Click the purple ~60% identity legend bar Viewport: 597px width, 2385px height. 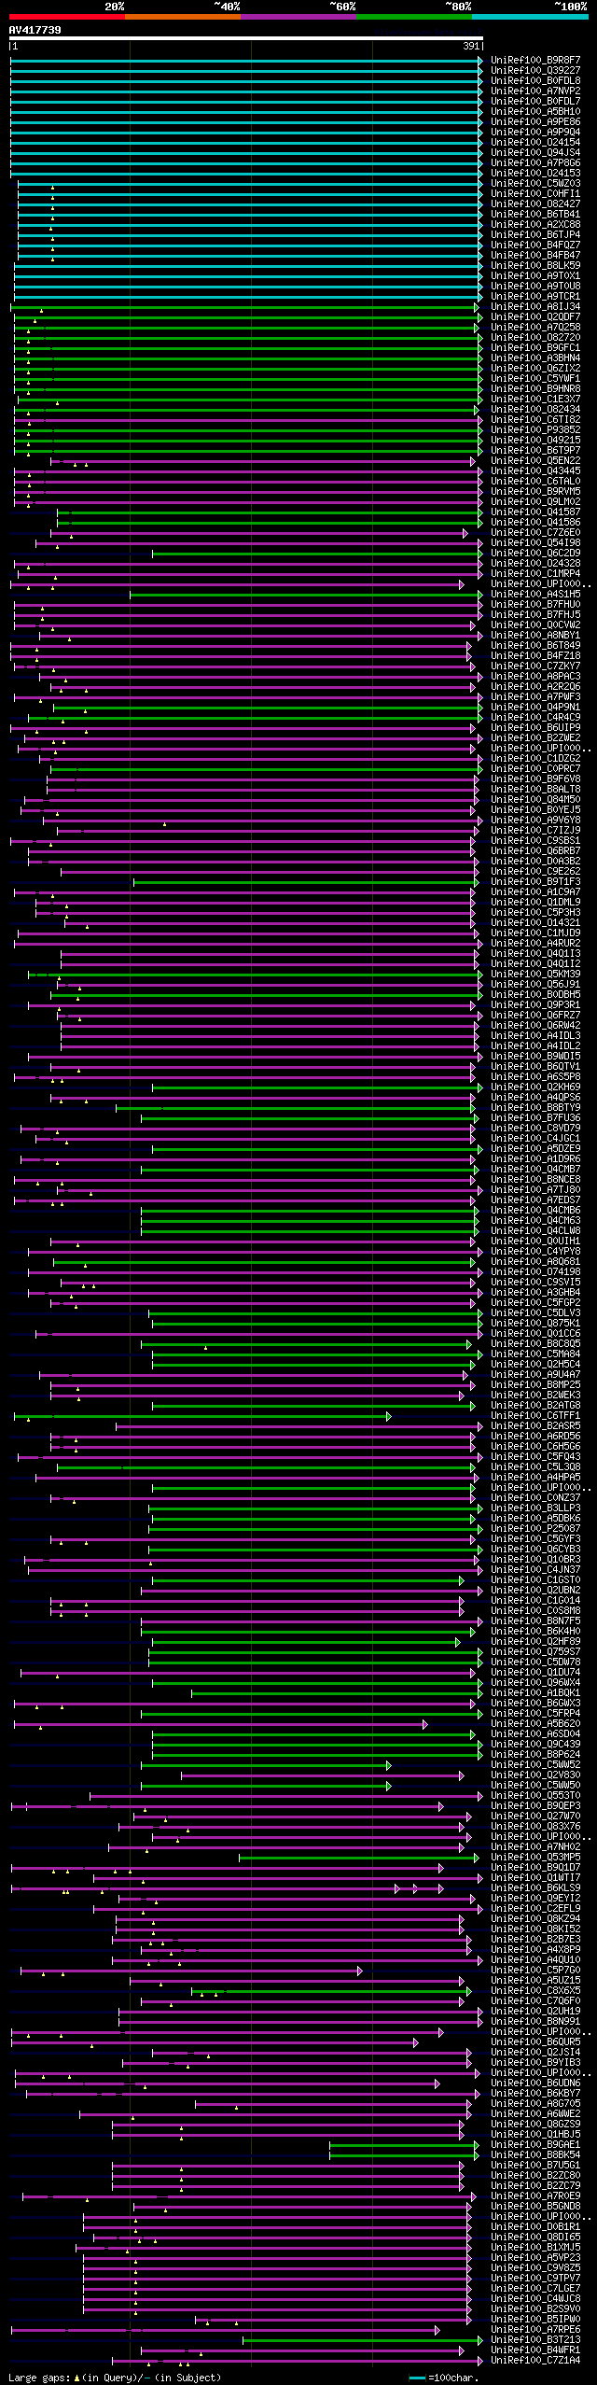[x=298, y=17]
